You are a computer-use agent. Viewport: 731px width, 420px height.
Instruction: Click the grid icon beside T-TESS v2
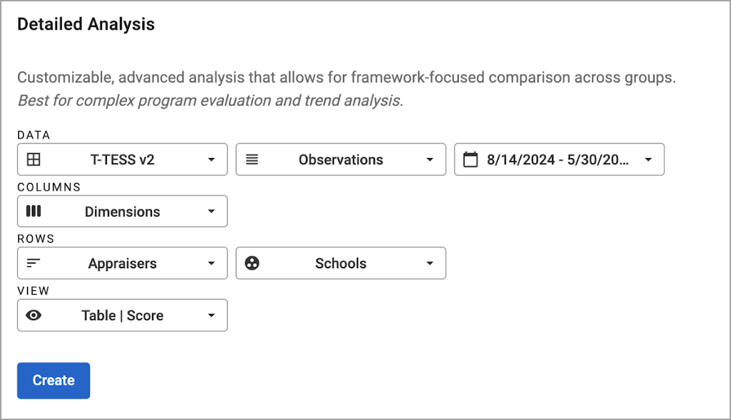point(33,159)
